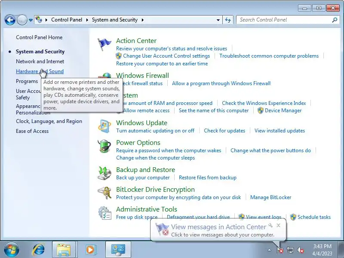Screen dimensions: 344x258
Task: Click Action Center flag in system tray
Action: [x=280, y=250]
